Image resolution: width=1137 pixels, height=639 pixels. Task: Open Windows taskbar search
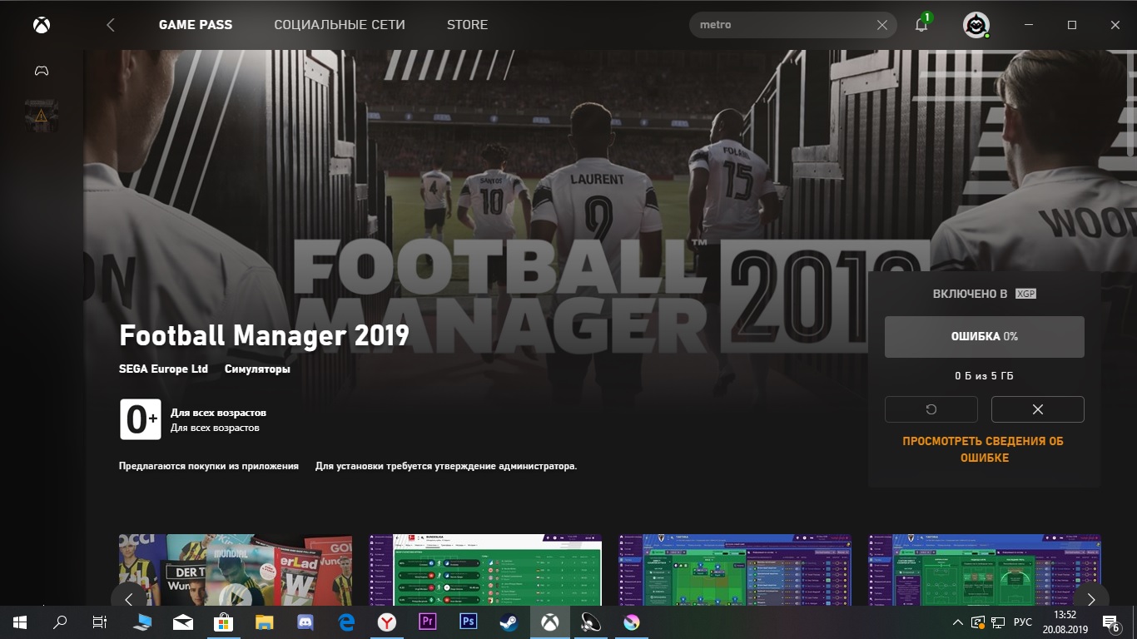[x=60, y=622]
